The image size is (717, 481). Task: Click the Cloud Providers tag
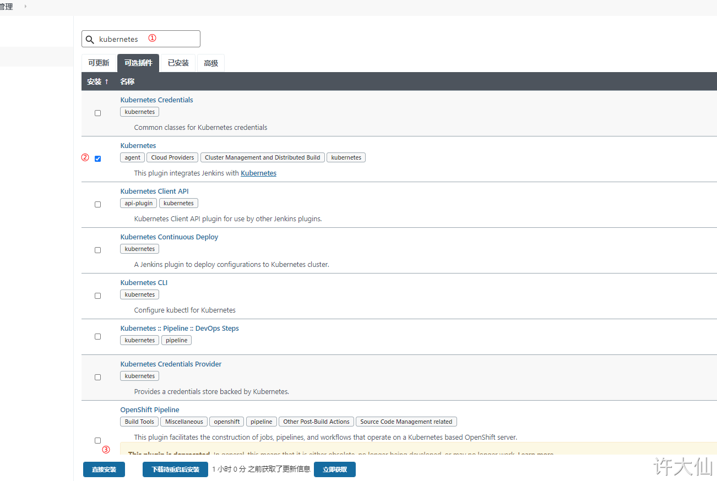click(x=172, y=157)
